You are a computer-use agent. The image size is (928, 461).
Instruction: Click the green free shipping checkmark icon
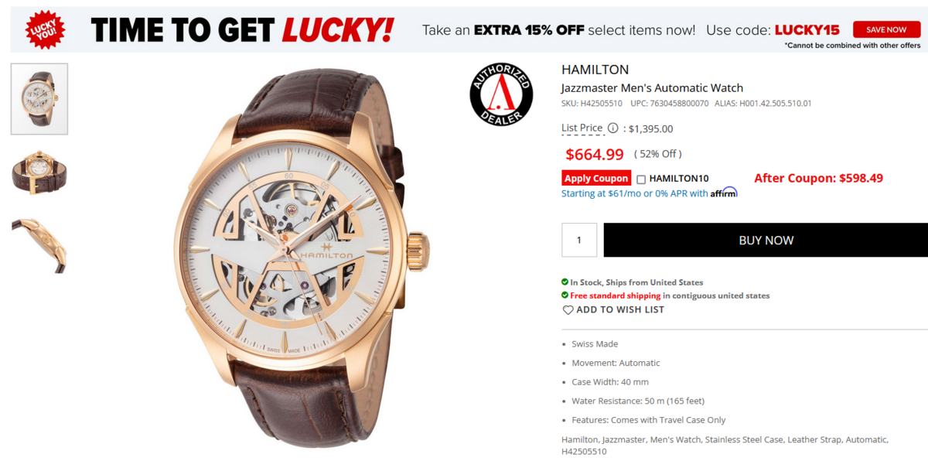(565, 295)
